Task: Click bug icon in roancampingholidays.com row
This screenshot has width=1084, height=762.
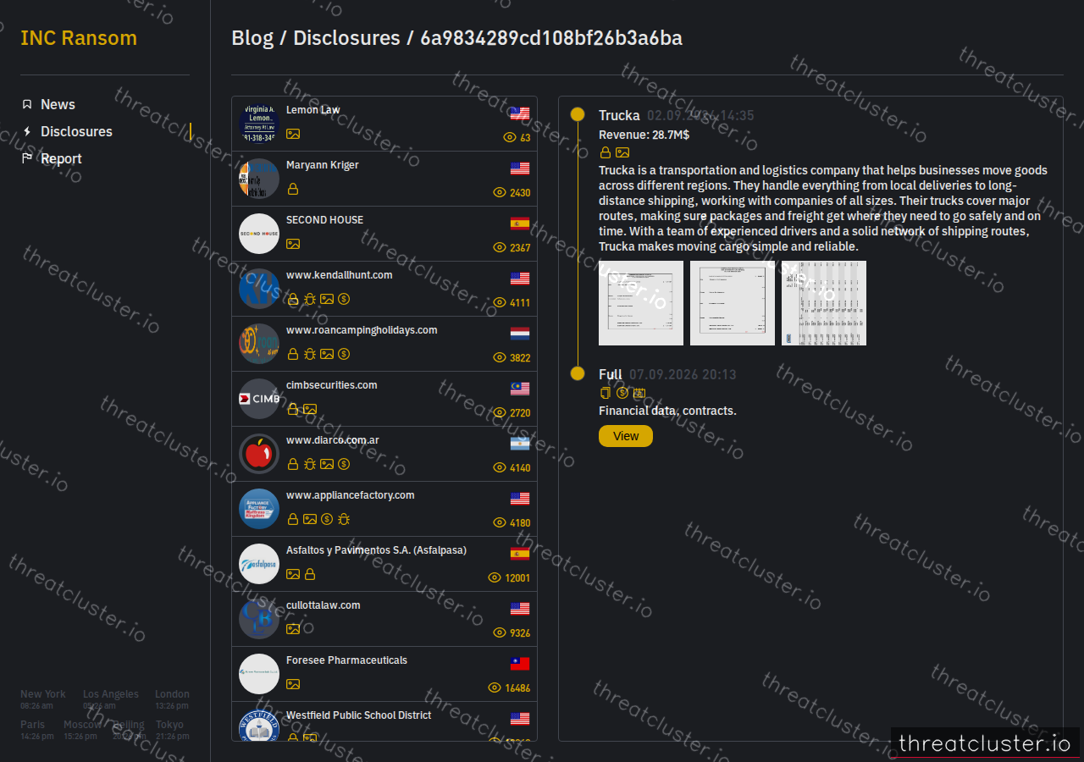Action: (310, 354)
